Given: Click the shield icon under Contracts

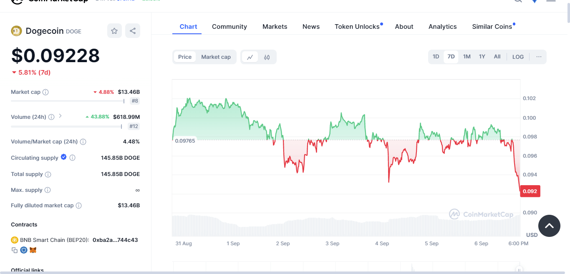Looking at the screenshot, I should [24, 250].
